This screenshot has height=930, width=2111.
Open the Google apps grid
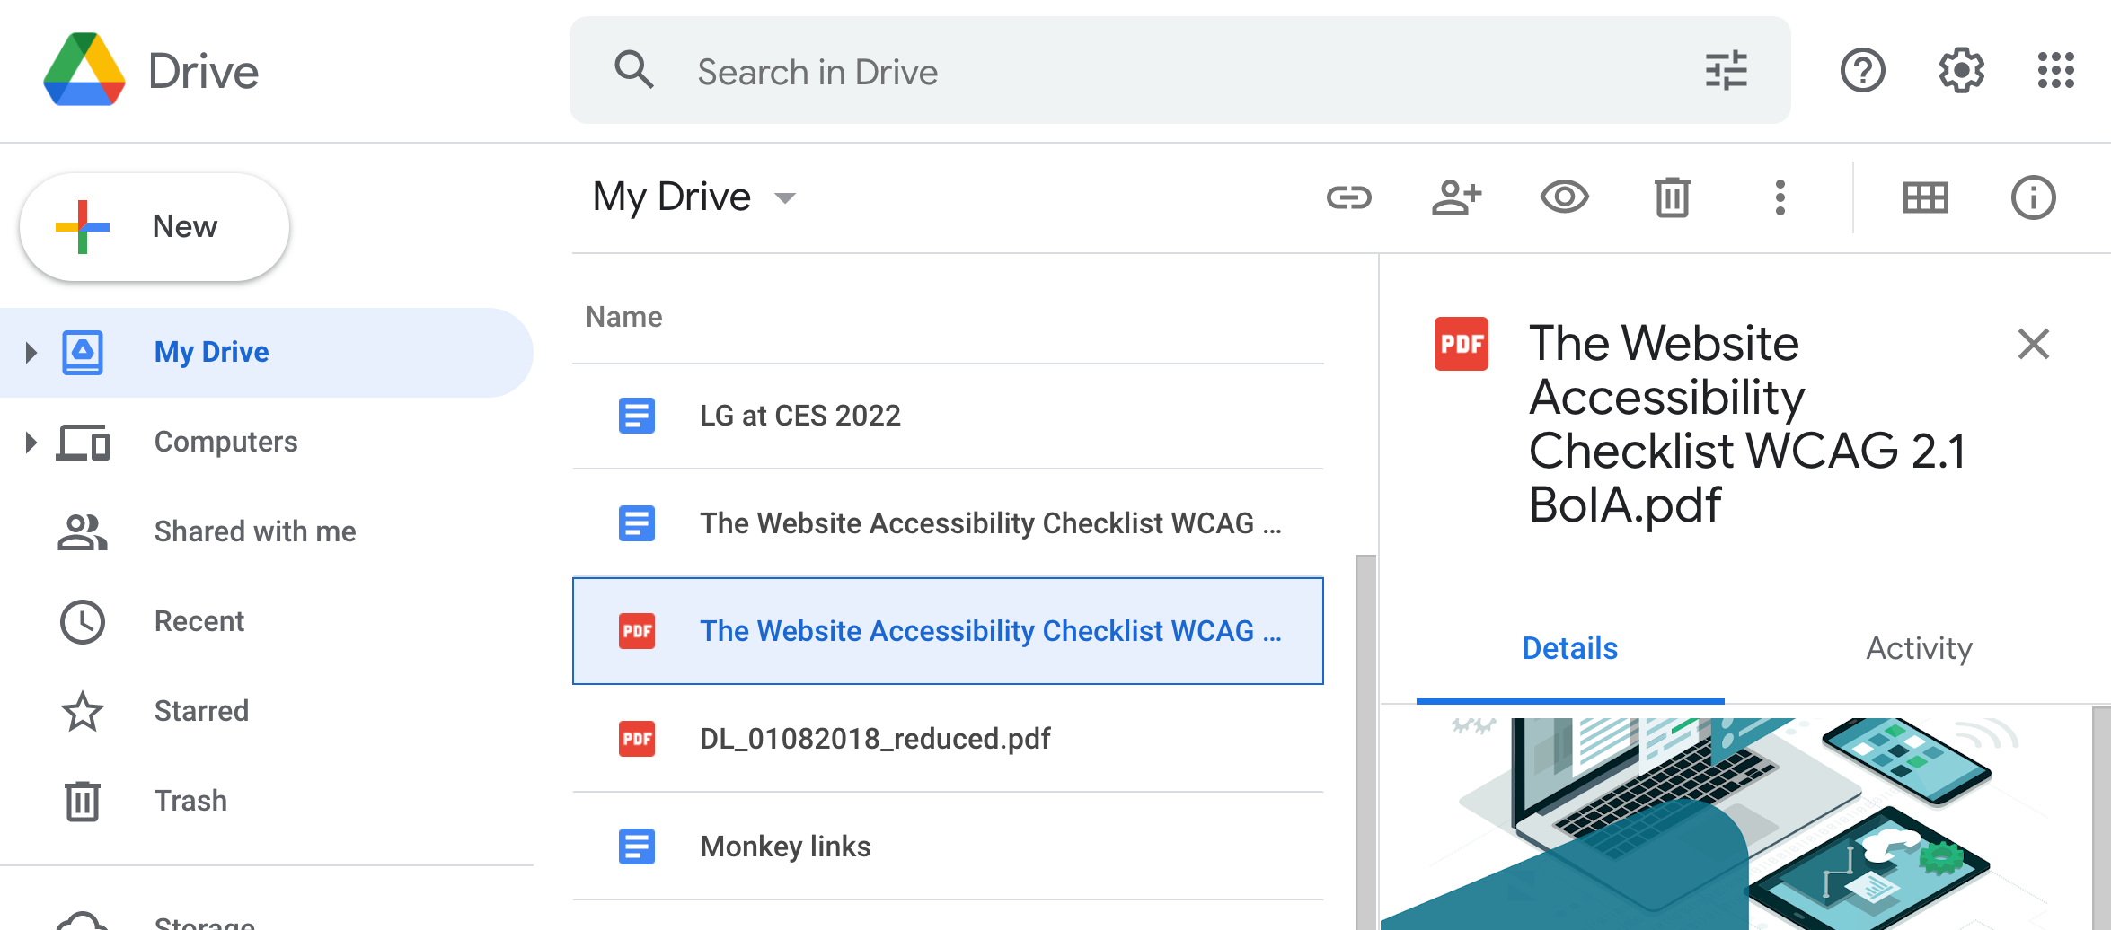point(2056,70)
